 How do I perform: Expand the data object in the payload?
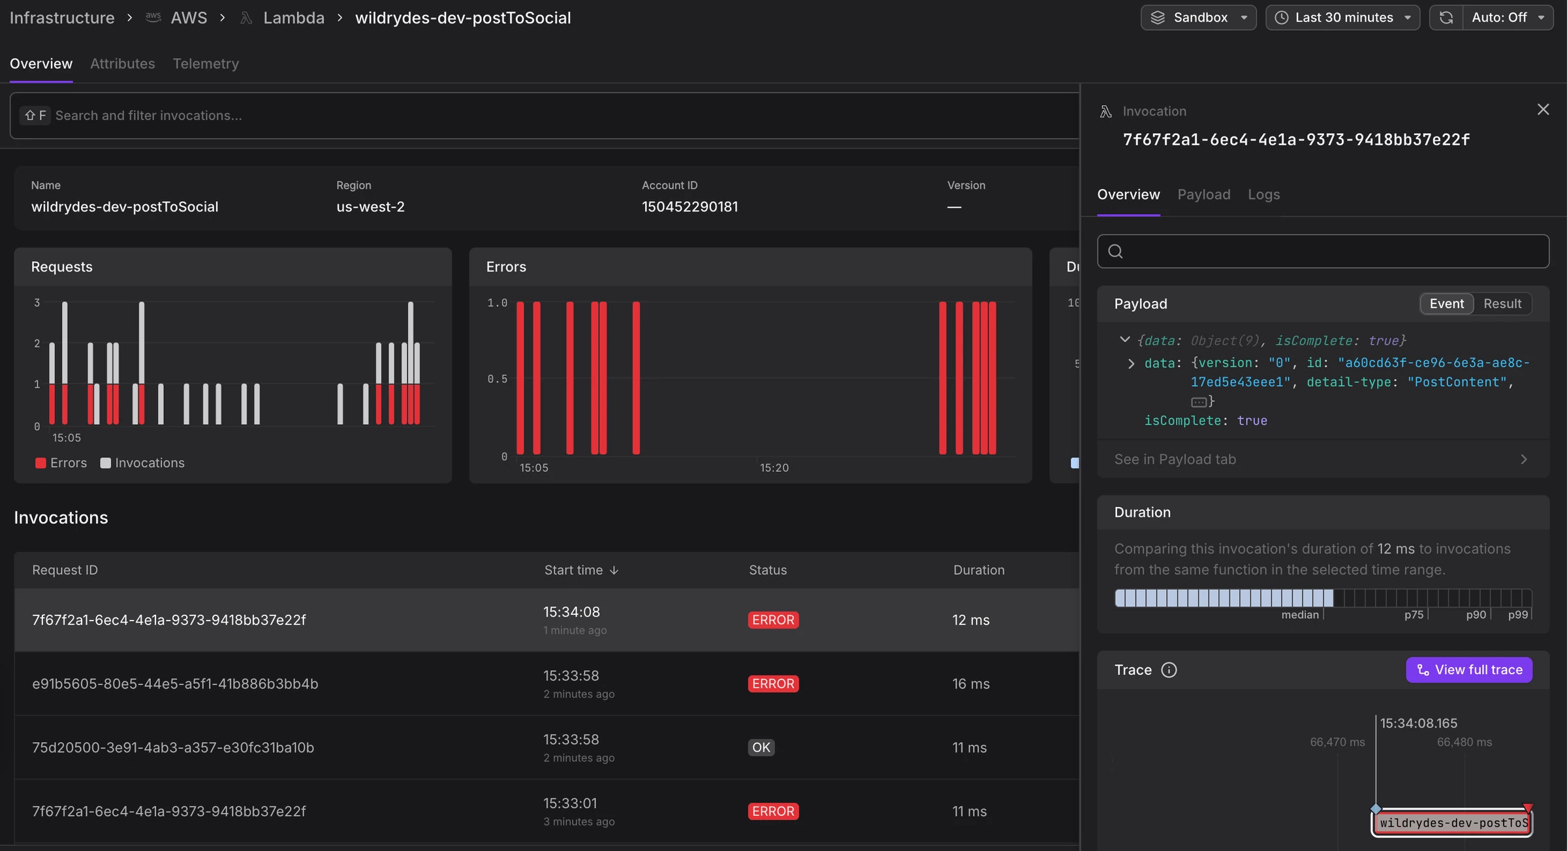point(1131,364)
